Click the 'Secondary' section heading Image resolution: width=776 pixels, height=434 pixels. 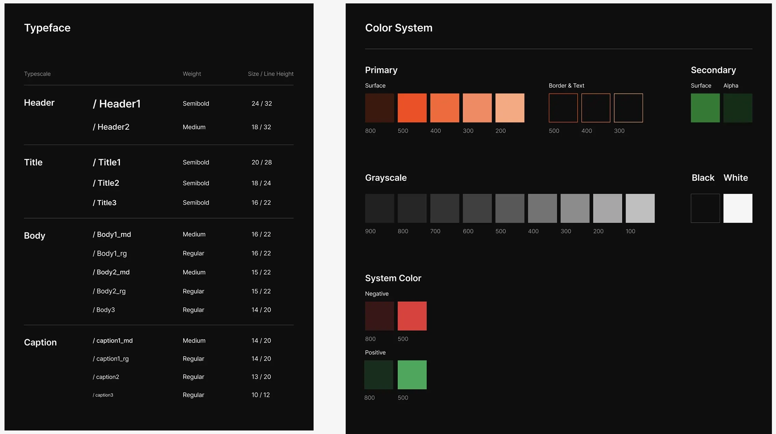(713, 70)
